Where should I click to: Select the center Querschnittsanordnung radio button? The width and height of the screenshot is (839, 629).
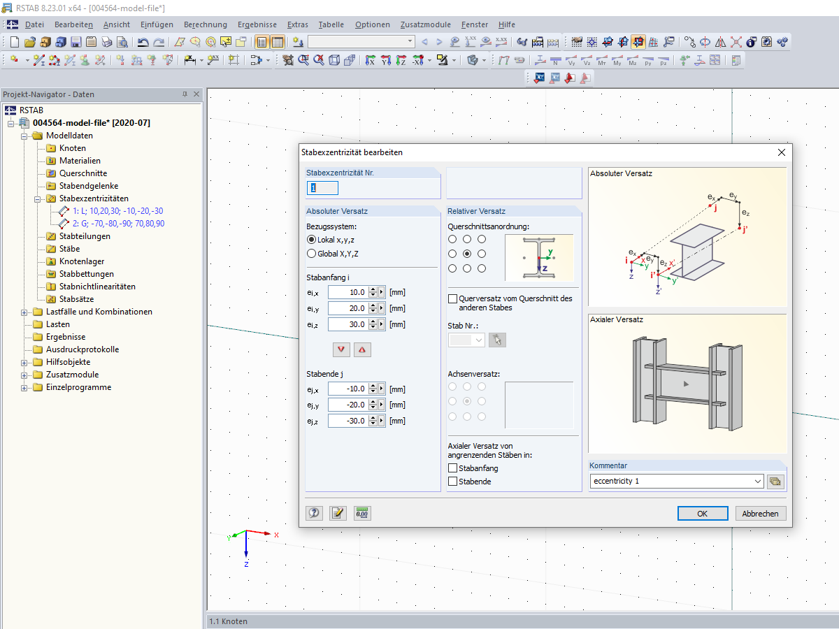(x=467, y=254)
